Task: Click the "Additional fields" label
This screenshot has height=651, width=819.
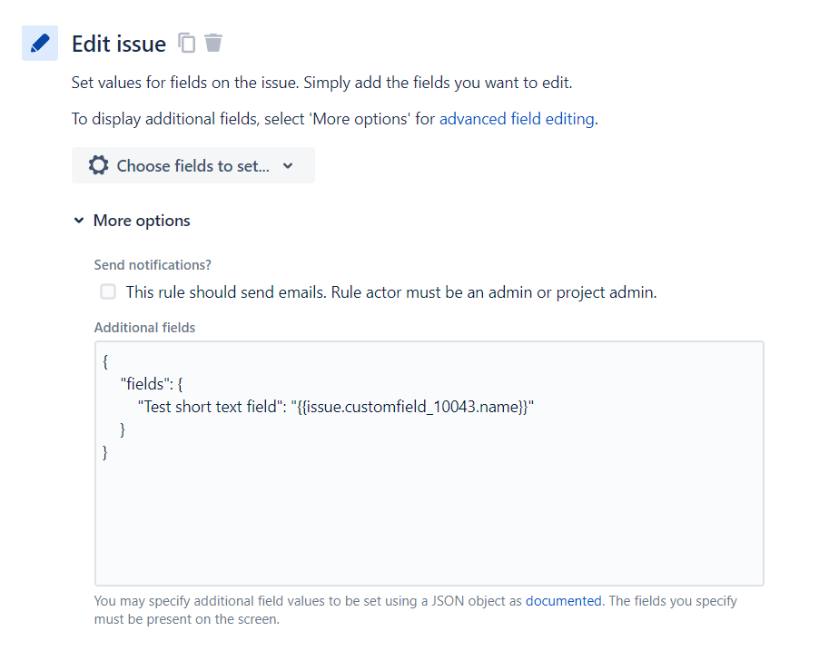Action: [144, 328]
